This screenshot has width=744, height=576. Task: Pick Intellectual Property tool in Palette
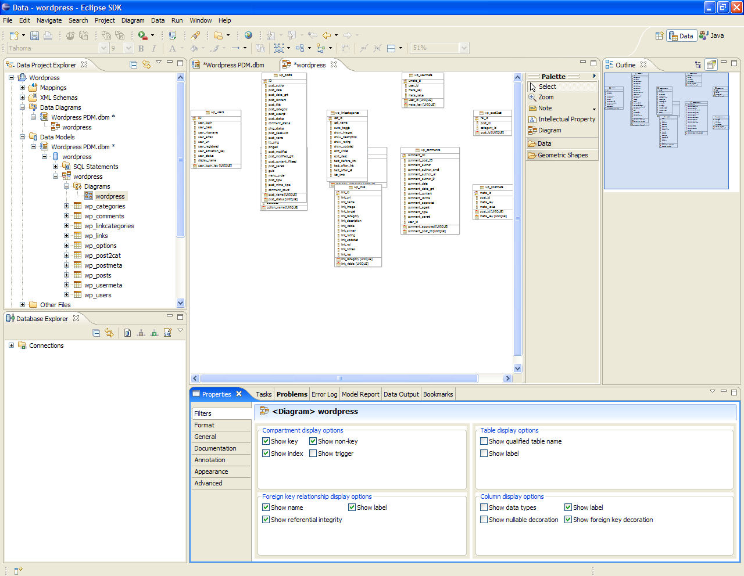[562, 120]
